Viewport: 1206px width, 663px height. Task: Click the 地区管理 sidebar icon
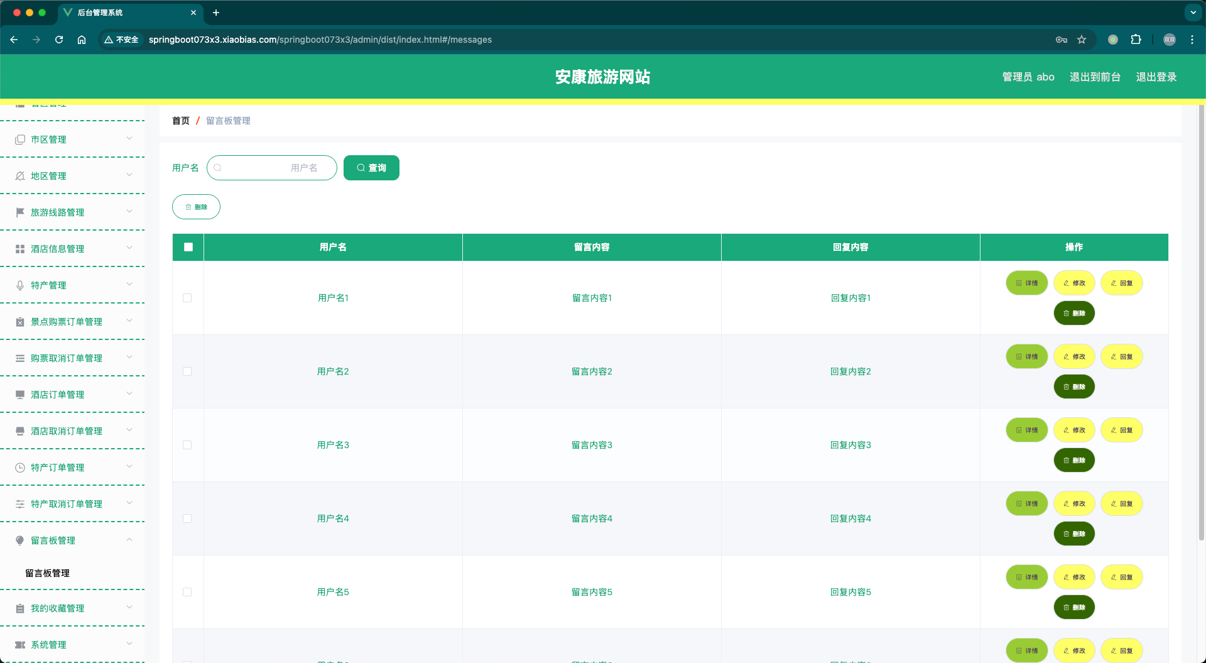pos(20,176)
